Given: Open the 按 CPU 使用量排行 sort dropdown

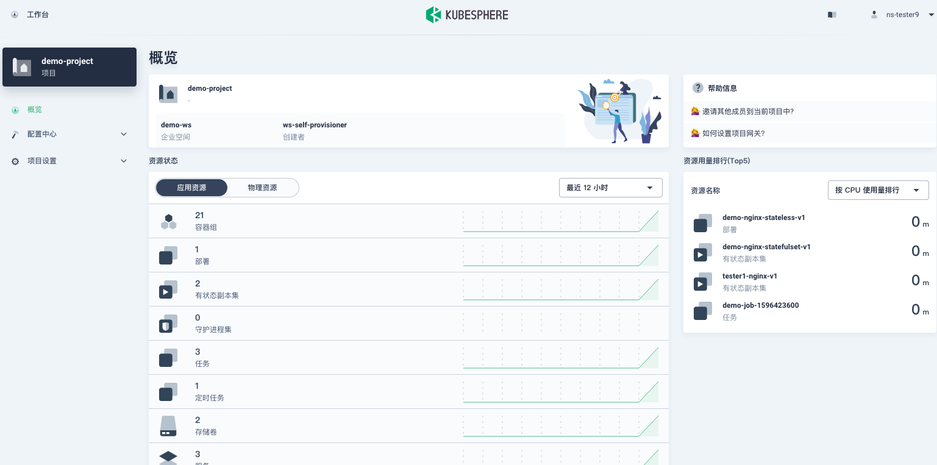Looking at the screenshot, I should pyautogui.click(x=878, y=190).
